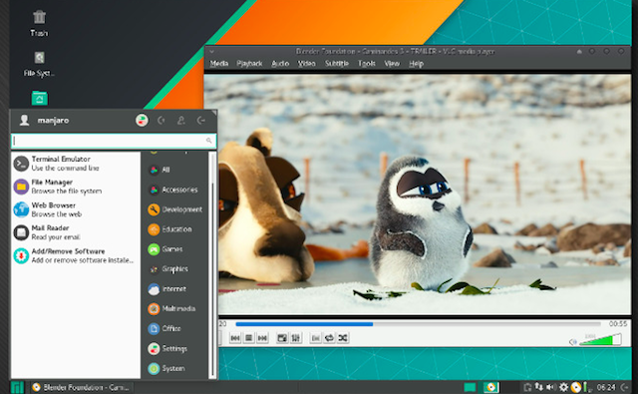Open the Media menu in VLC
This screenshot has height=394, width=638.
(219, 64)
